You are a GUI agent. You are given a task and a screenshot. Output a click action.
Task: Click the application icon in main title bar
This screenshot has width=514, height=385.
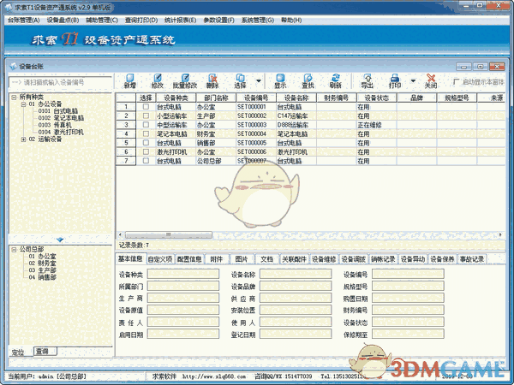(9, 7)
